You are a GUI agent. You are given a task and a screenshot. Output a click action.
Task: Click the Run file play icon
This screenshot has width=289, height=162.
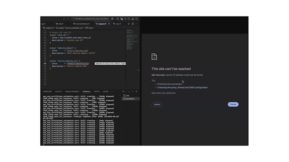pyautogui.click(x=129, y=24)
